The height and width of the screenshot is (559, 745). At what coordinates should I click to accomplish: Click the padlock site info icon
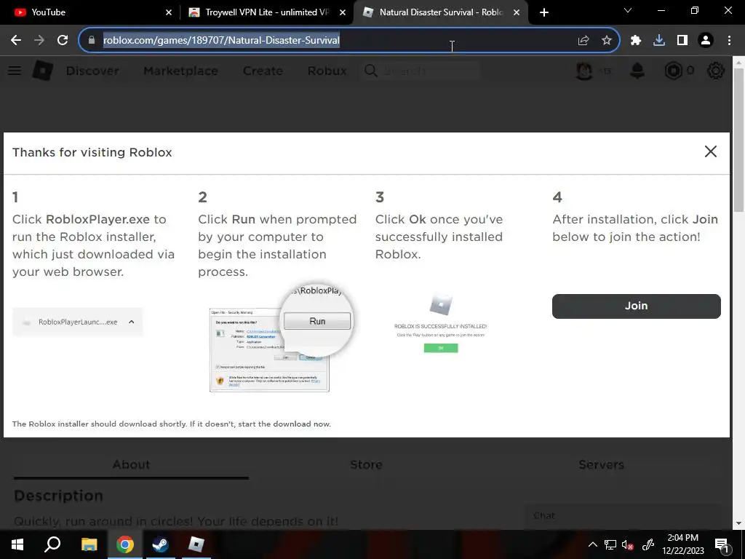point(92,41)
